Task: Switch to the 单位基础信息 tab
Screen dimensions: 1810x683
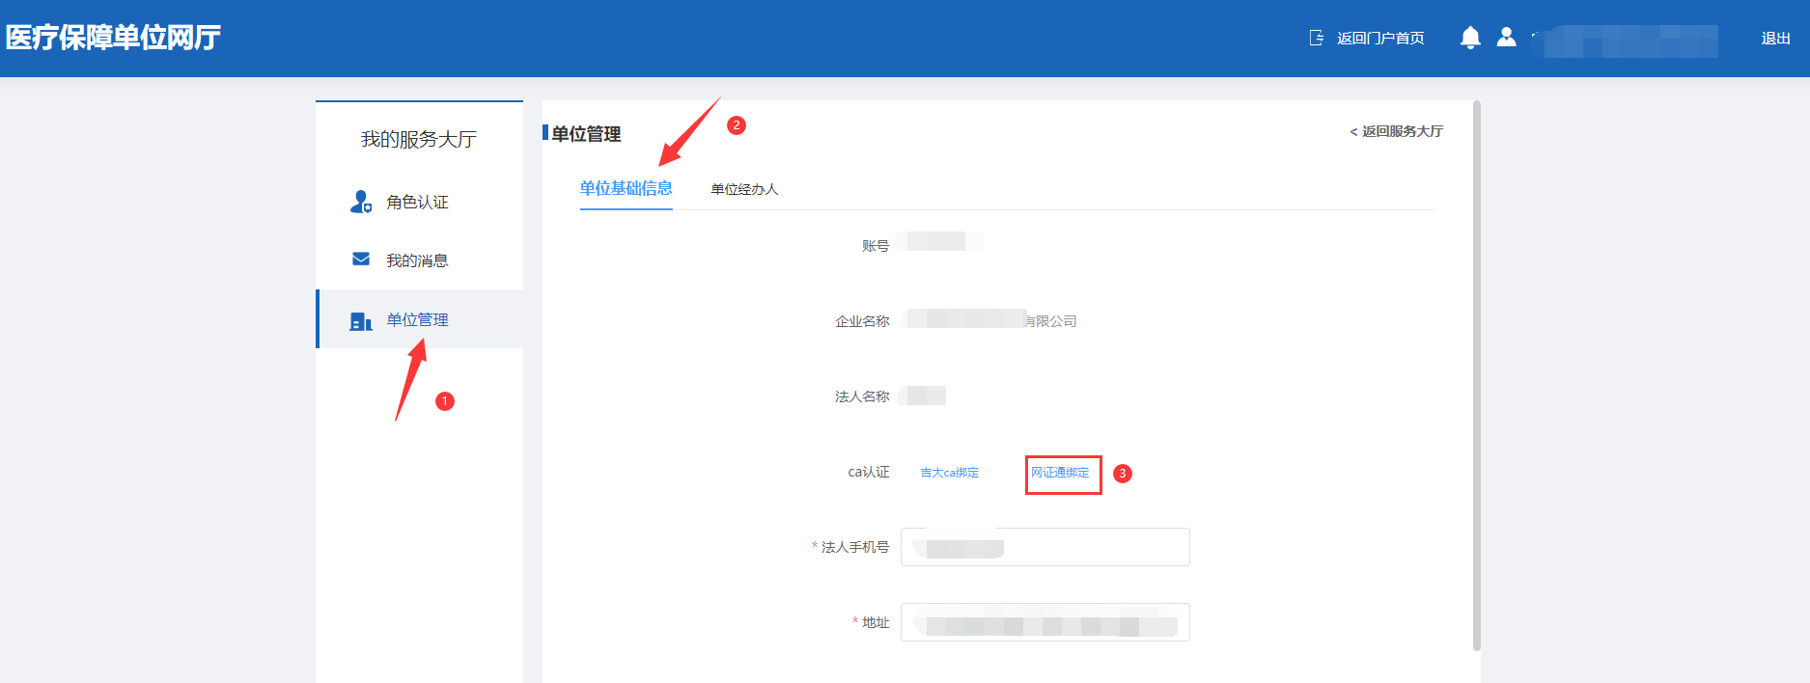Action: coord(626,188)
